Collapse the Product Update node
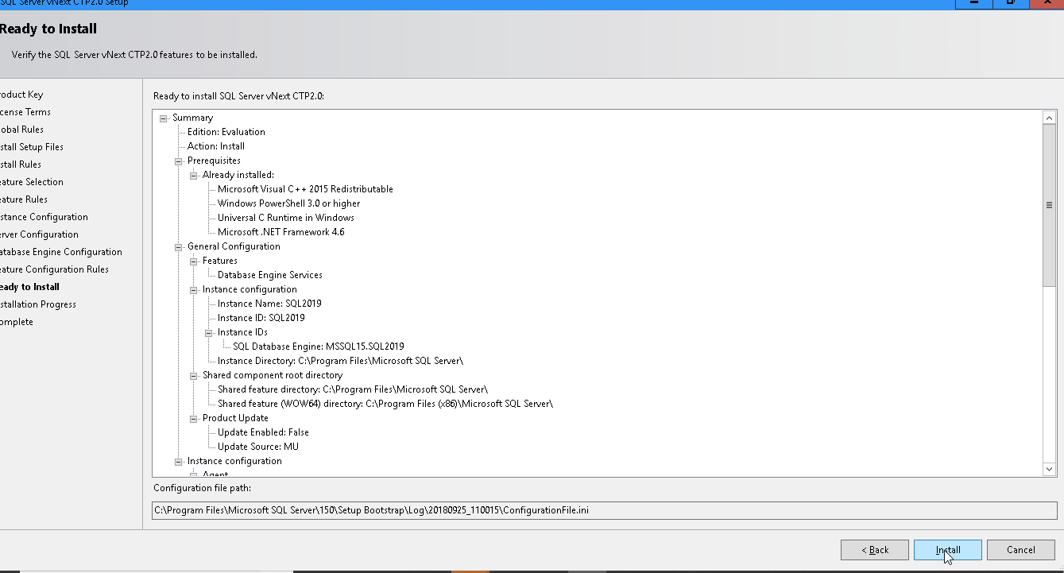This screenshot has height=573, width=1064. (x=194, y=418)
